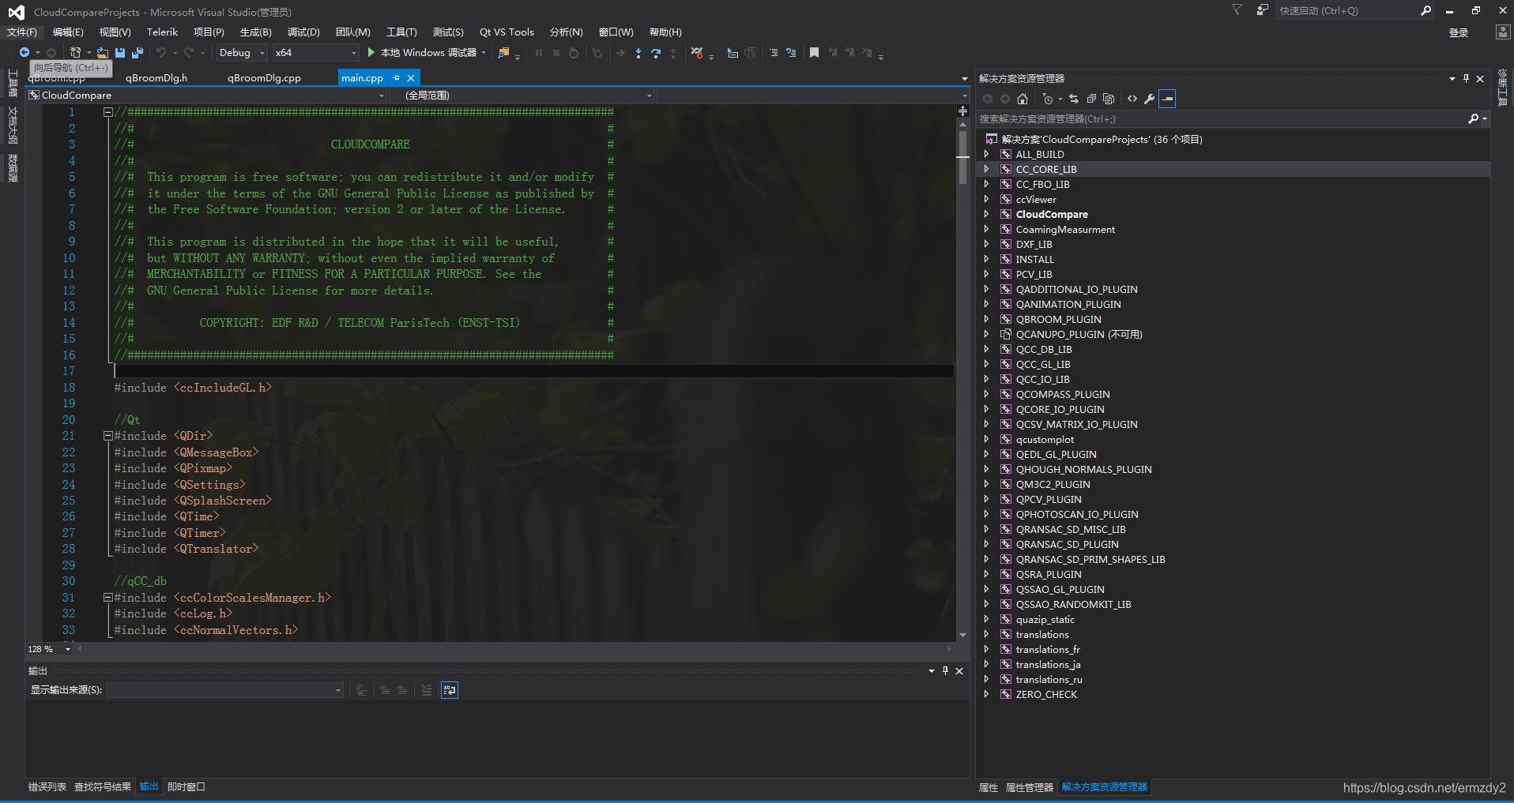This screenshot has height=803, width=1514.
Task: Toggle word wrap in the Output panel
Action: pos(450,690)
